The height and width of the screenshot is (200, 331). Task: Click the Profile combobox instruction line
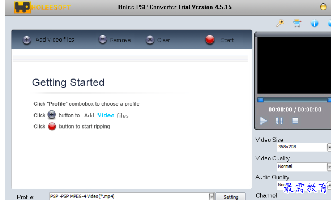[87, 104]
